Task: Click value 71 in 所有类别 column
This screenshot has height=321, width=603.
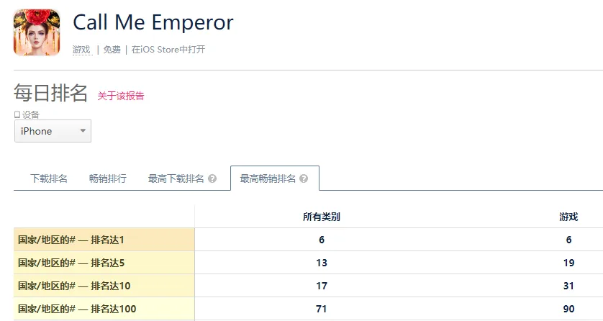Action: click(321, 309)
